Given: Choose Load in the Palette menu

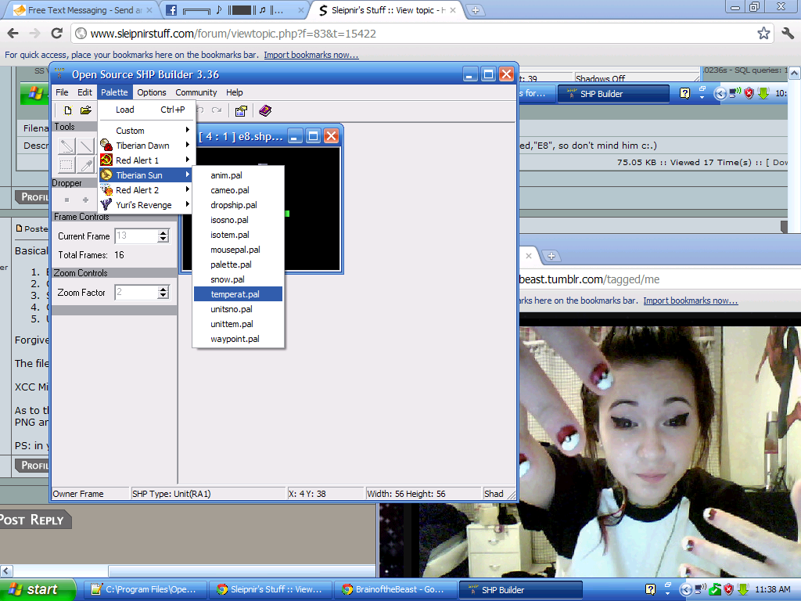Looking at the screenshot, I should click(145, 110).
